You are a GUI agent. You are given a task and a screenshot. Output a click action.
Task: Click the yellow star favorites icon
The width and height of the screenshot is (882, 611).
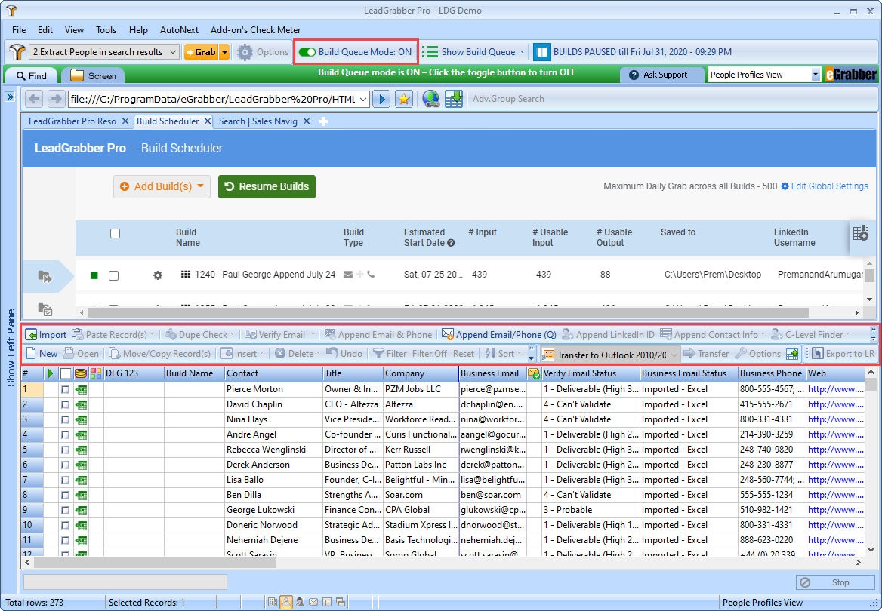(403, 99)
